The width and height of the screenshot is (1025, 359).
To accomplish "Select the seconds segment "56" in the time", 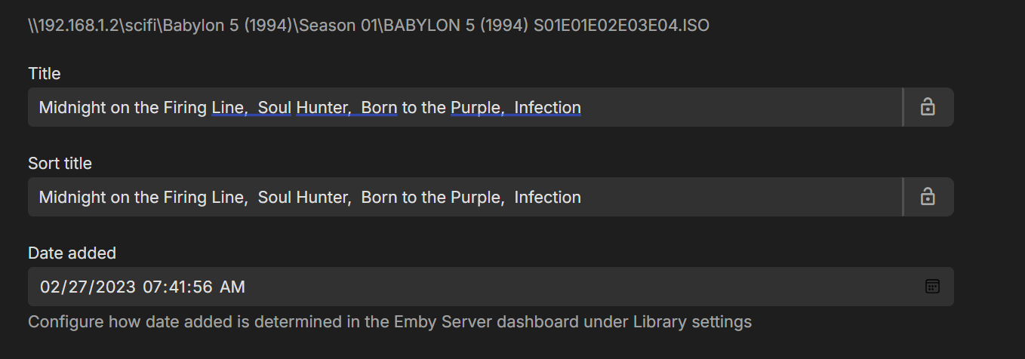I will click(204, 287).
